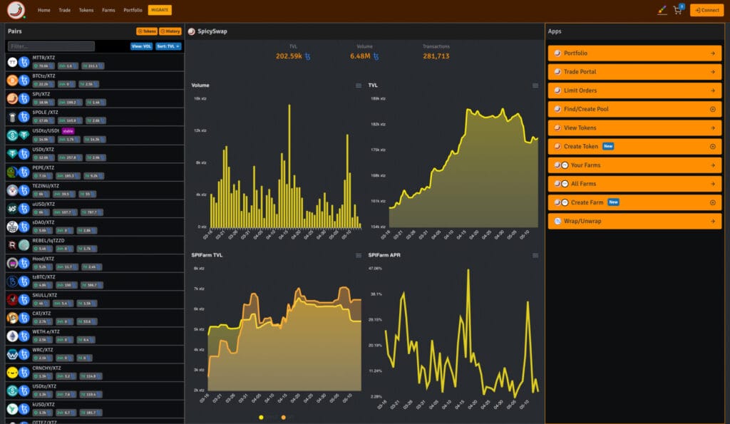Click the target icon on Create Token row
This screenshot has height=424, width=730.
tap(713, 146)
